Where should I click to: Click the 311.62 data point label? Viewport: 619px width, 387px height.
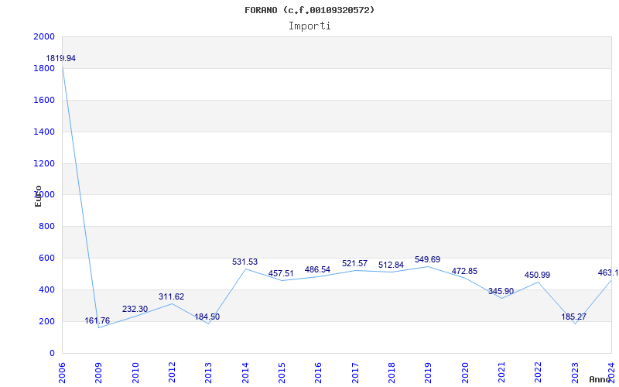[171, 296]
